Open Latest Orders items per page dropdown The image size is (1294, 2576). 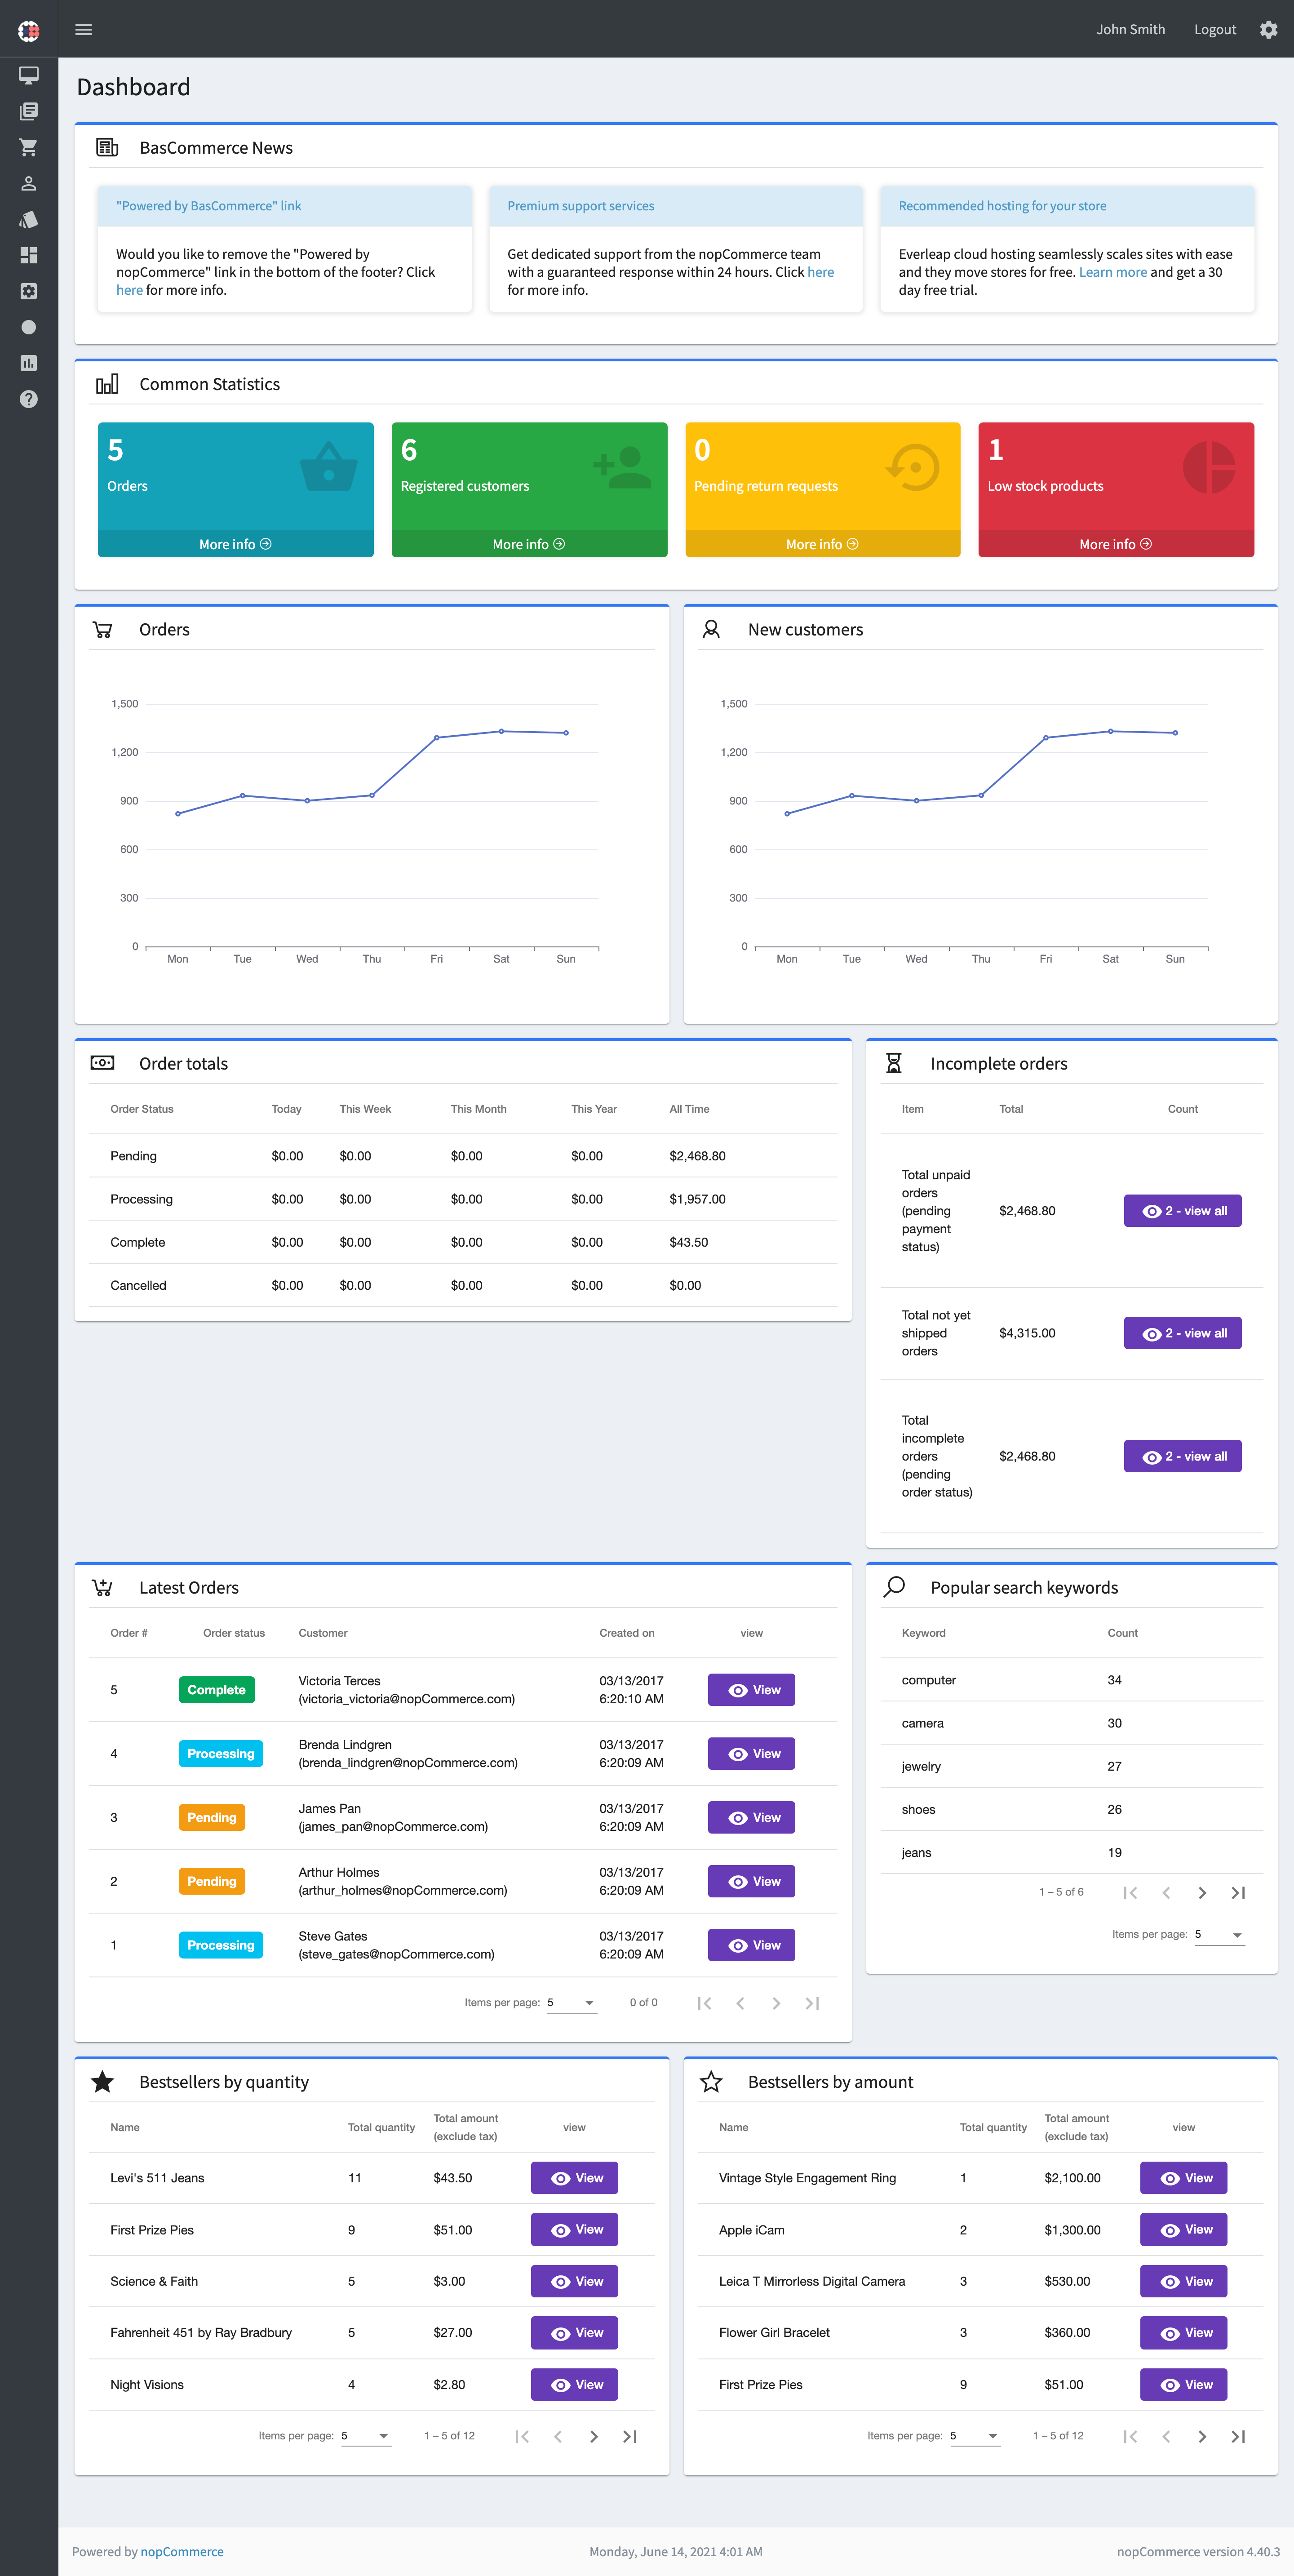click(x=572, y=2002)
